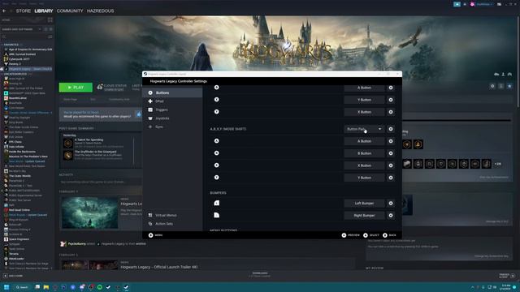
Task: Expand the Button Pad behavior dropdown
Action: coord(364,129)
